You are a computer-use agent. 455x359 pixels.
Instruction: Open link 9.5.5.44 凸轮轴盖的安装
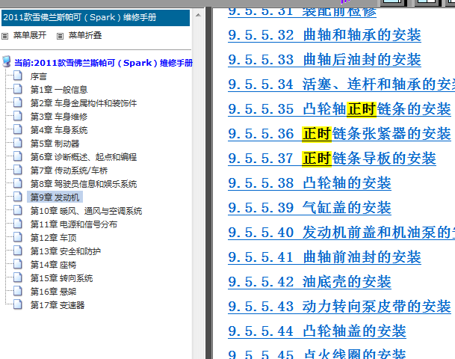click(317, 331)
